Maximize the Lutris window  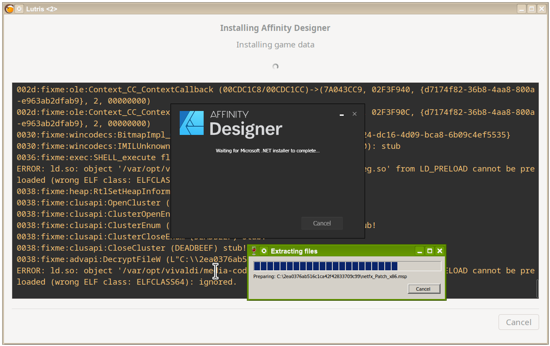click(531, 9)
